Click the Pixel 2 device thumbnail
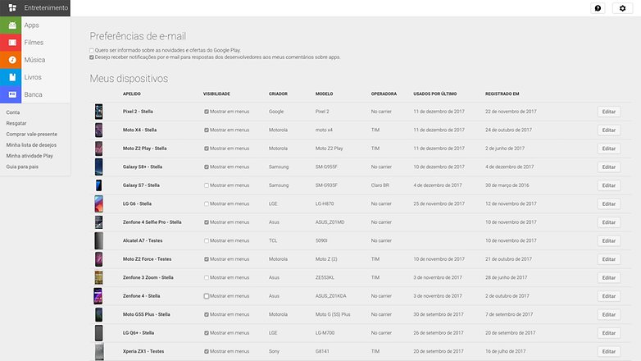Screen dimensions: 641x361 tap(98, 112)
